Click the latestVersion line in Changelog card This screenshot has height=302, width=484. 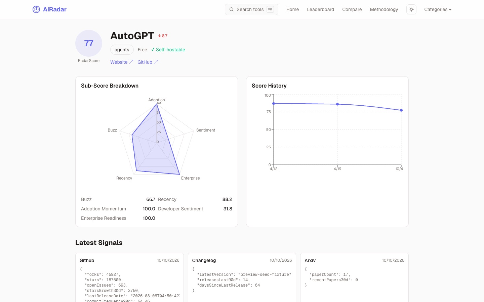click(x=244, y=274)
